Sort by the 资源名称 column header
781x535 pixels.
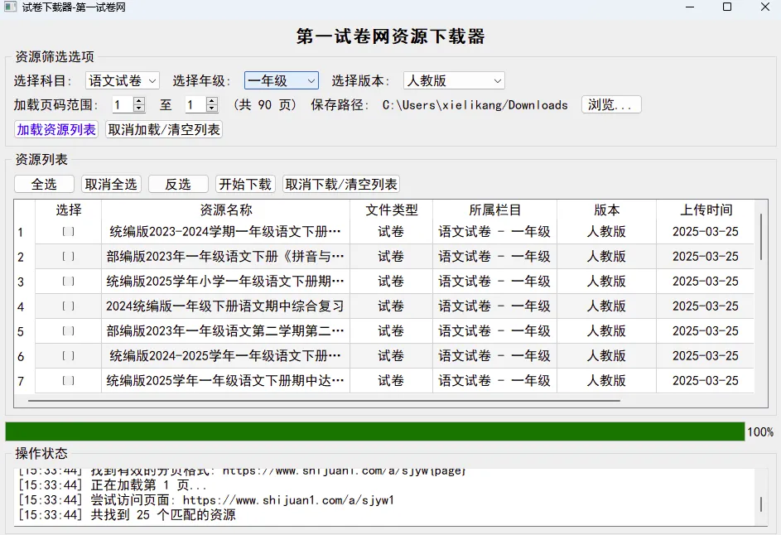[225, 210]
